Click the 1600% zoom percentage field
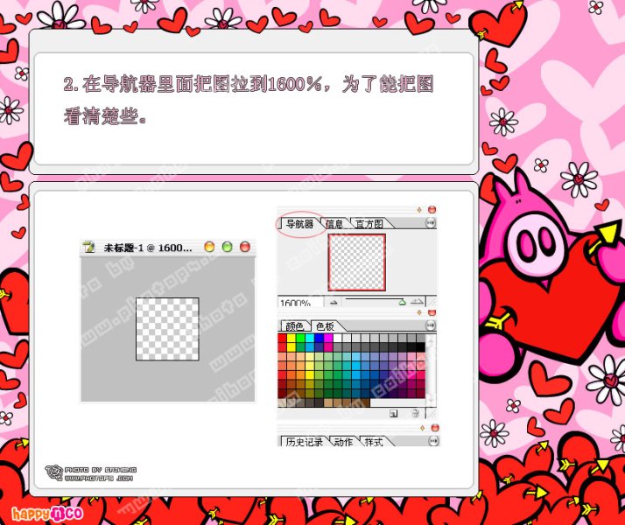The height and width of the screenshot is (525, 625). pyautogui.click(x=296, y=302)
